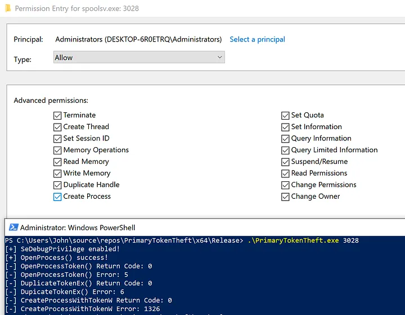Click the Select a principal link
The image size is (405, 315).
pos(257,39)
